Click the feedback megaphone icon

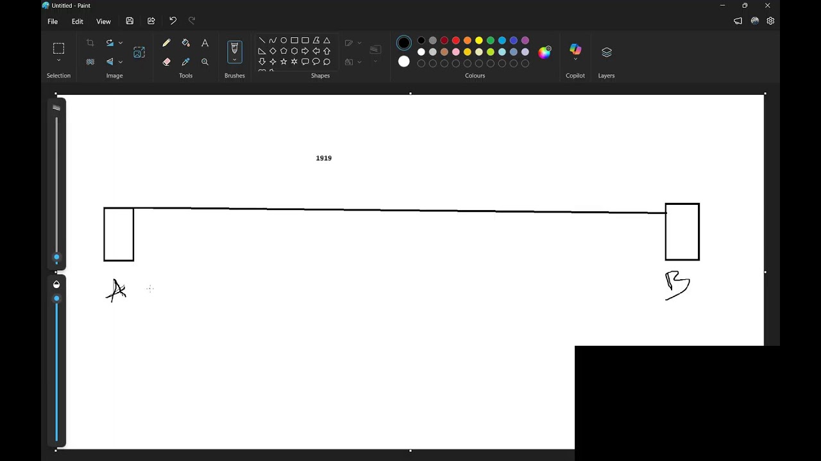(x=738, y=21)
